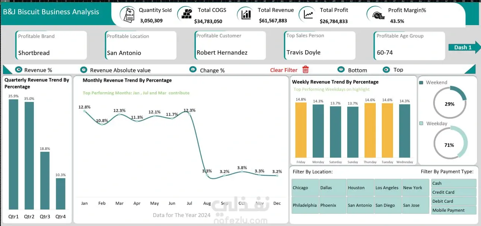Click the 3,050,309 quantity sold value
Viewport: 481px width, 226px height.
click(x=151, y=21)
